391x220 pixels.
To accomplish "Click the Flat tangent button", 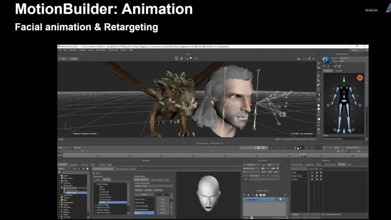I will [x=270, y=172].
